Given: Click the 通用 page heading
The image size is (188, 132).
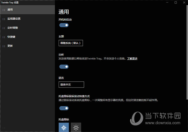Looking at the screenshot, I should click(64, 12).
